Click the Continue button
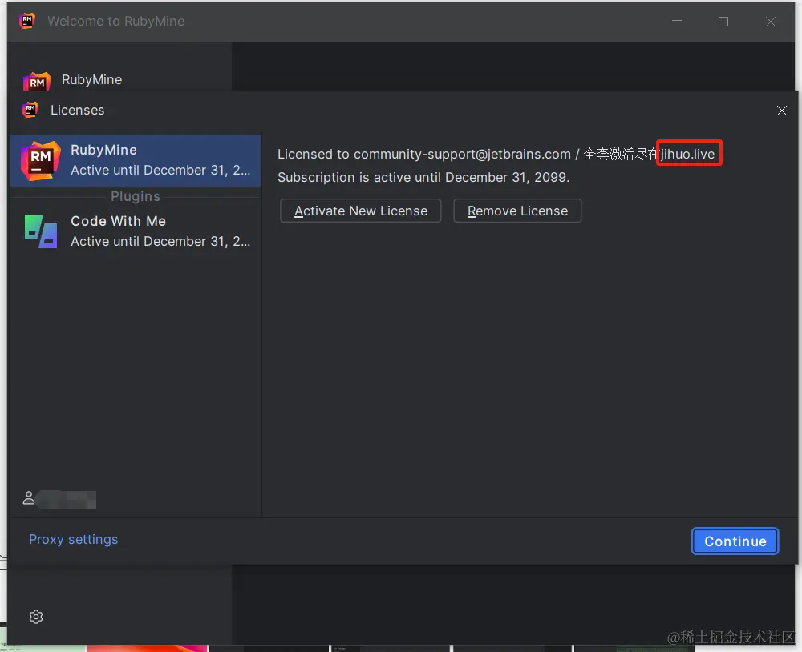Screen dimensions: 802x652 pyautogui.click(x=735, y=541)
